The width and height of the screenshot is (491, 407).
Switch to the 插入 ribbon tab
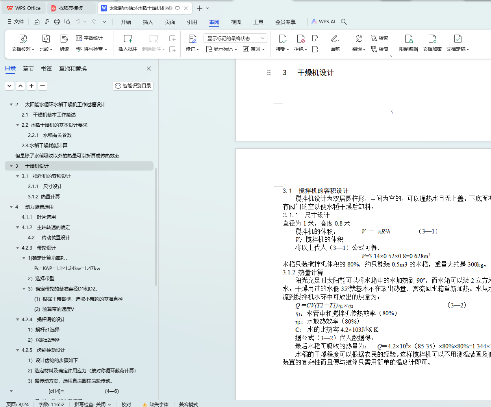tap(148, 22)
